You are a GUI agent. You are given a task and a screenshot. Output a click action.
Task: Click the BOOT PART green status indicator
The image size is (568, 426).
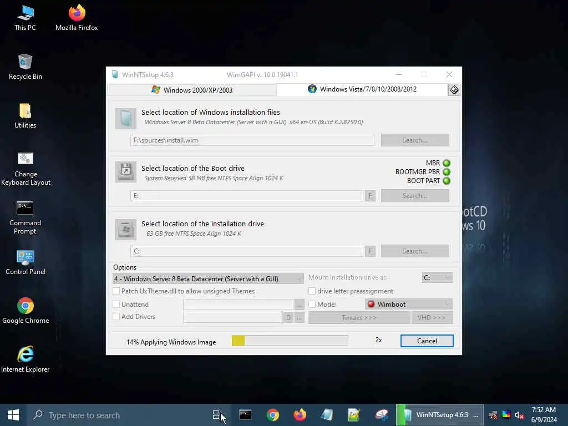pyautogui.click(x=447, y=181)
